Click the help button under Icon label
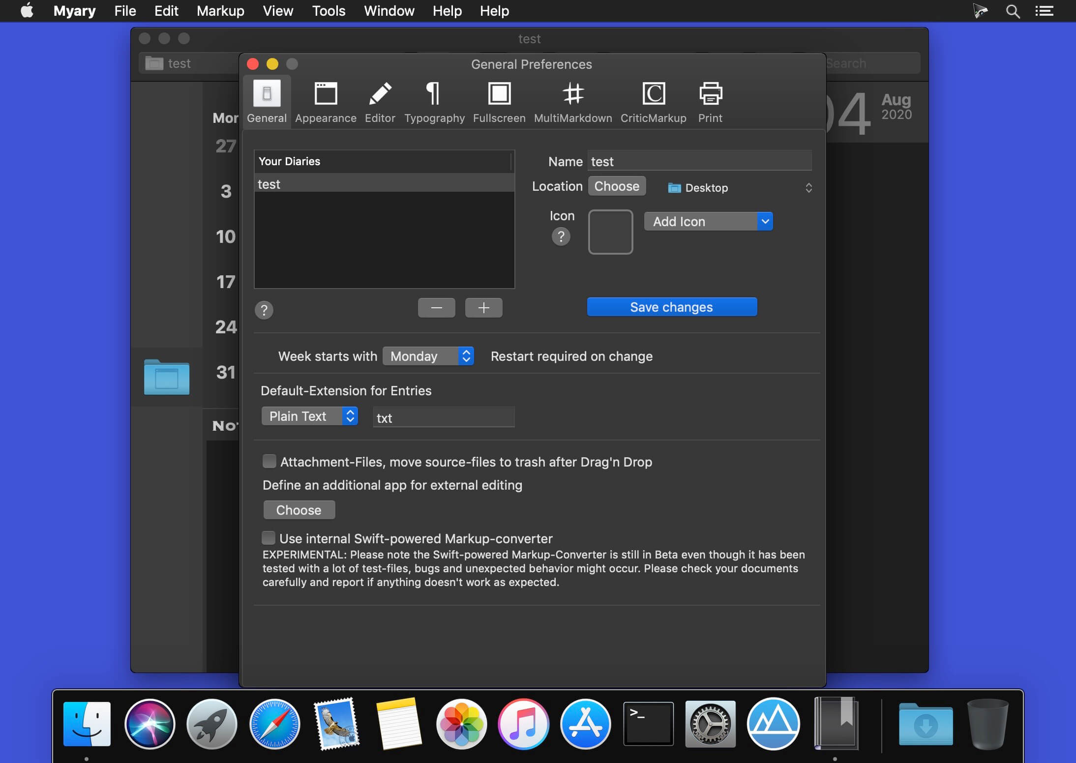The image size is (1076, 763). point(561,237)
